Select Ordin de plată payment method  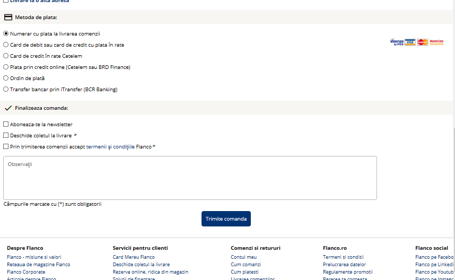point(6,78)
